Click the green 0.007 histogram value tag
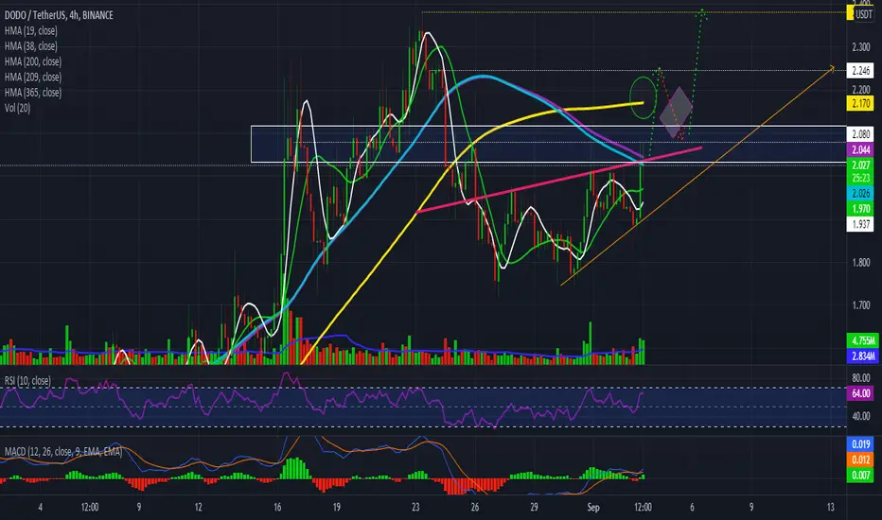This screenshot has width=882, height=520. pyautogui.click(x=860, y=475)
